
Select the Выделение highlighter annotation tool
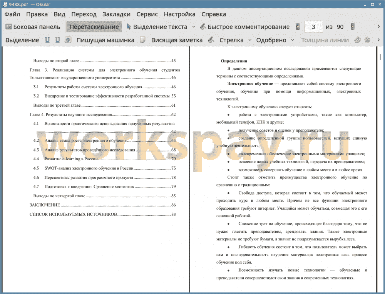coord(22,40)
